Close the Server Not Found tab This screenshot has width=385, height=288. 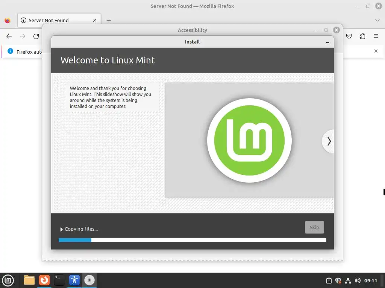[95, 20]
